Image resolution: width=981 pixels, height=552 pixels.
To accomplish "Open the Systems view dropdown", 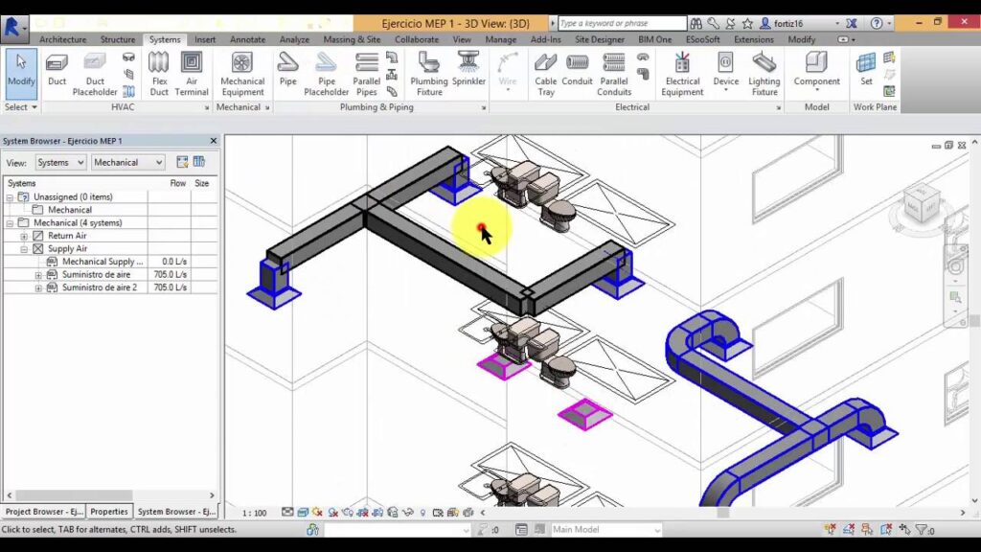I will pyautogui.click(x=60, y=163).
